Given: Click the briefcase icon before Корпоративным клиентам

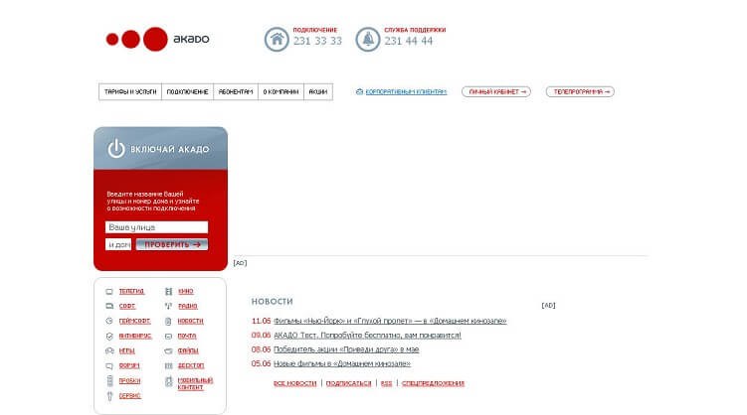Looking at the screenshot, I should [360, 91].
